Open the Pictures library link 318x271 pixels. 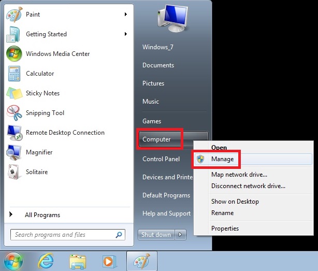(153, 83)
